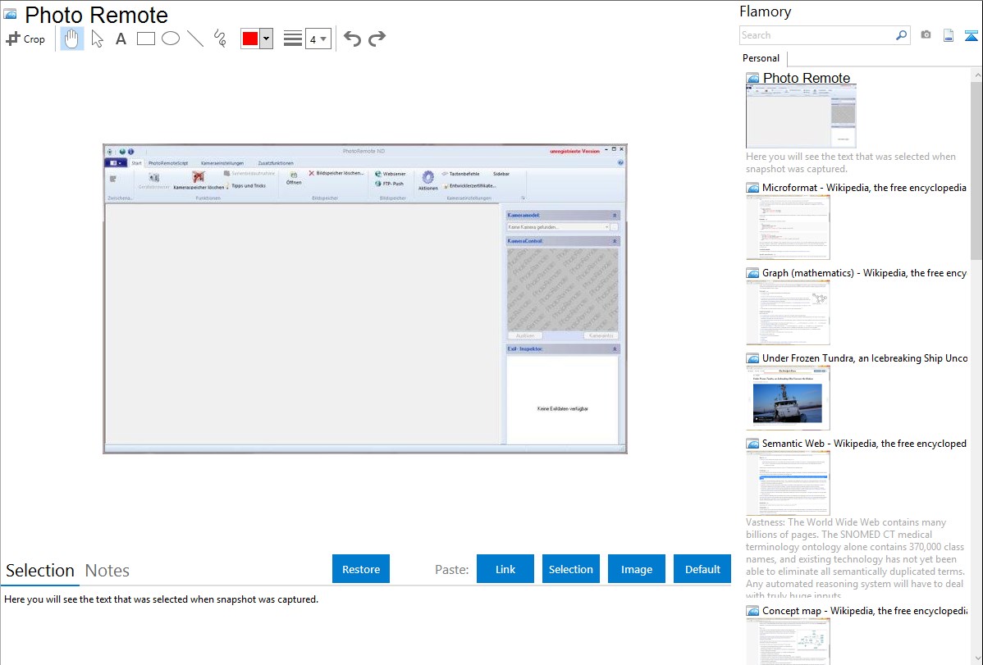Expand the line width dropdown

tap(318, 39)
